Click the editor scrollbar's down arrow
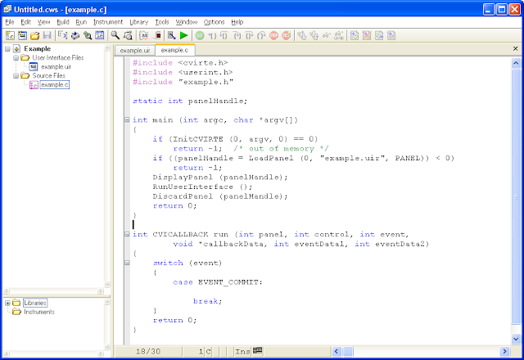The image size is (524, 360). pyautogui.click(x=516, y=339)
